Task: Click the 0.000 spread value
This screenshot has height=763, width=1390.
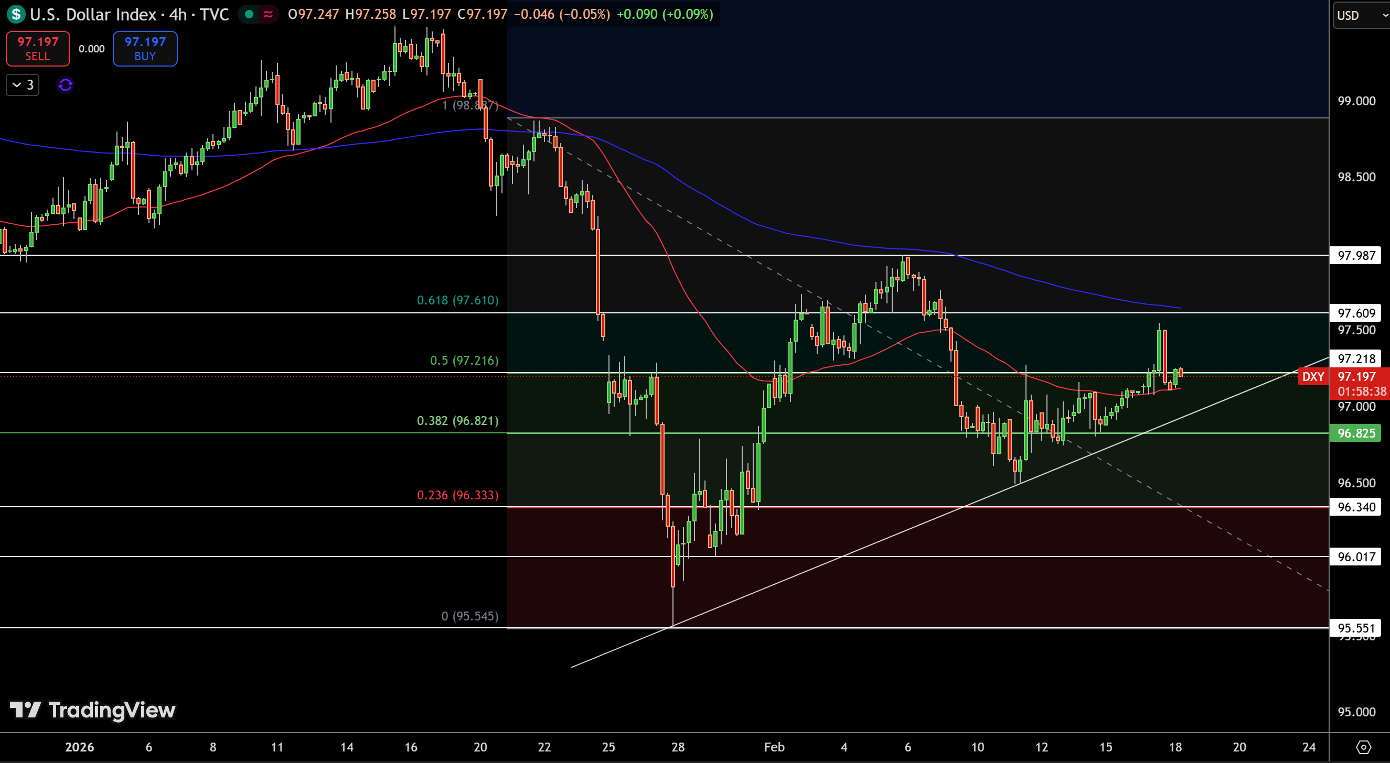Action: (x=92, y=49)
